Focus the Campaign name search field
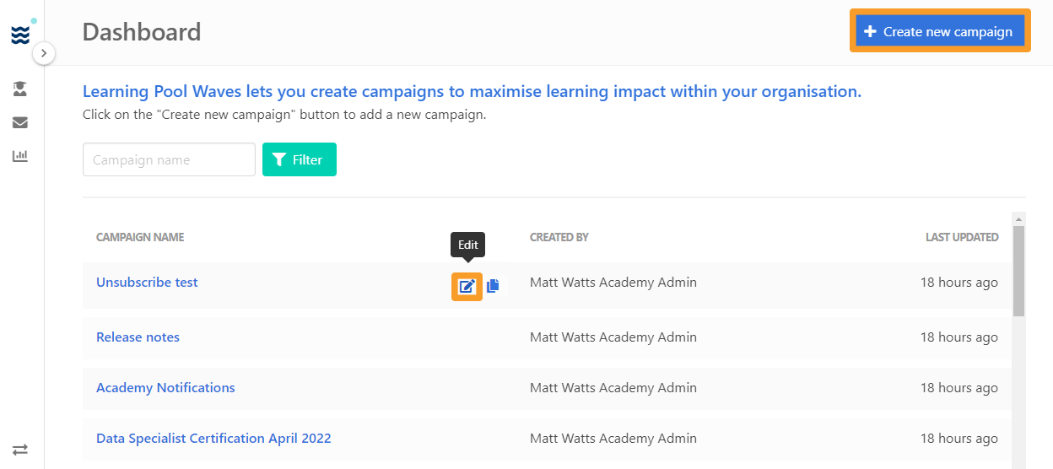1053x469 pixels. click(169, 159)
